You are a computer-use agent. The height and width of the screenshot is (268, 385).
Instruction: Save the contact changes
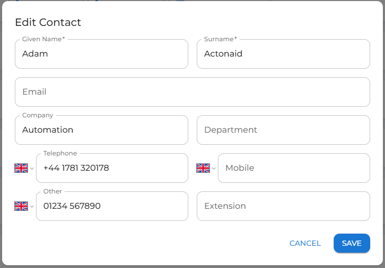pyautogui.click(x=352, y=243)
